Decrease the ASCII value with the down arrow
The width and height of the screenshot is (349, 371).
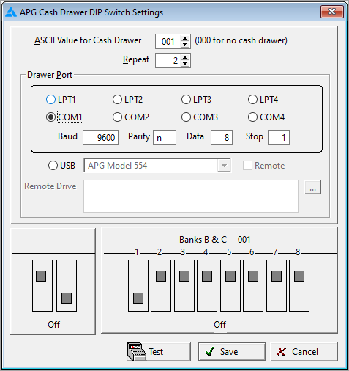pyautogui.click(x=185, y=44)
